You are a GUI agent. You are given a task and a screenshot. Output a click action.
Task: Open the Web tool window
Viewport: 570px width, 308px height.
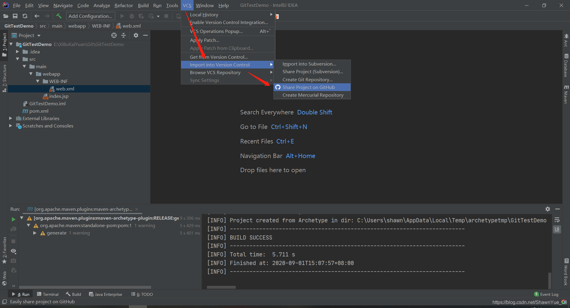pyautogui.click(x=4, y=278)
